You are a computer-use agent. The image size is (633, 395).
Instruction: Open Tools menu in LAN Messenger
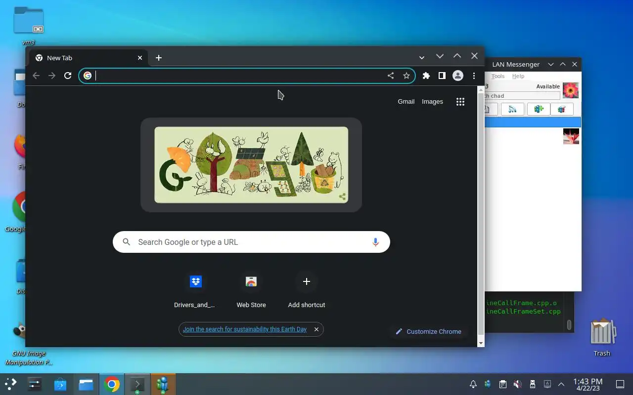(x=498, y=76)
